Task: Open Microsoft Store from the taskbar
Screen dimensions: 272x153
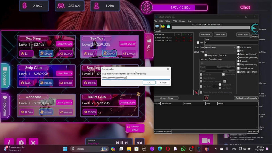Action: tap(136, 149)
